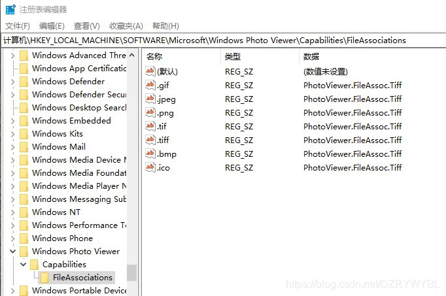Click the tree pane scroll up arrow

coord(131,56)
